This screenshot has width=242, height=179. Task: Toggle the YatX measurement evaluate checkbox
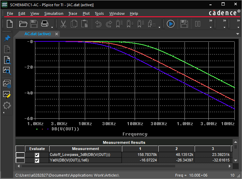tap(37, 160)
